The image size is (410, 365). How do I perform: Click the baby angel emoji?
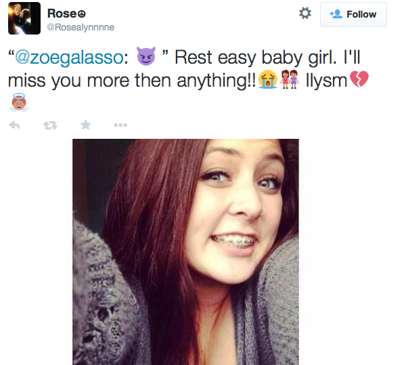click(18, 102)
